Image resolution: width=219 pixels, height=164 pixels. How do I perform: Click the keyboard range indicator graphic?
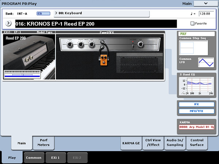point(22,74)
